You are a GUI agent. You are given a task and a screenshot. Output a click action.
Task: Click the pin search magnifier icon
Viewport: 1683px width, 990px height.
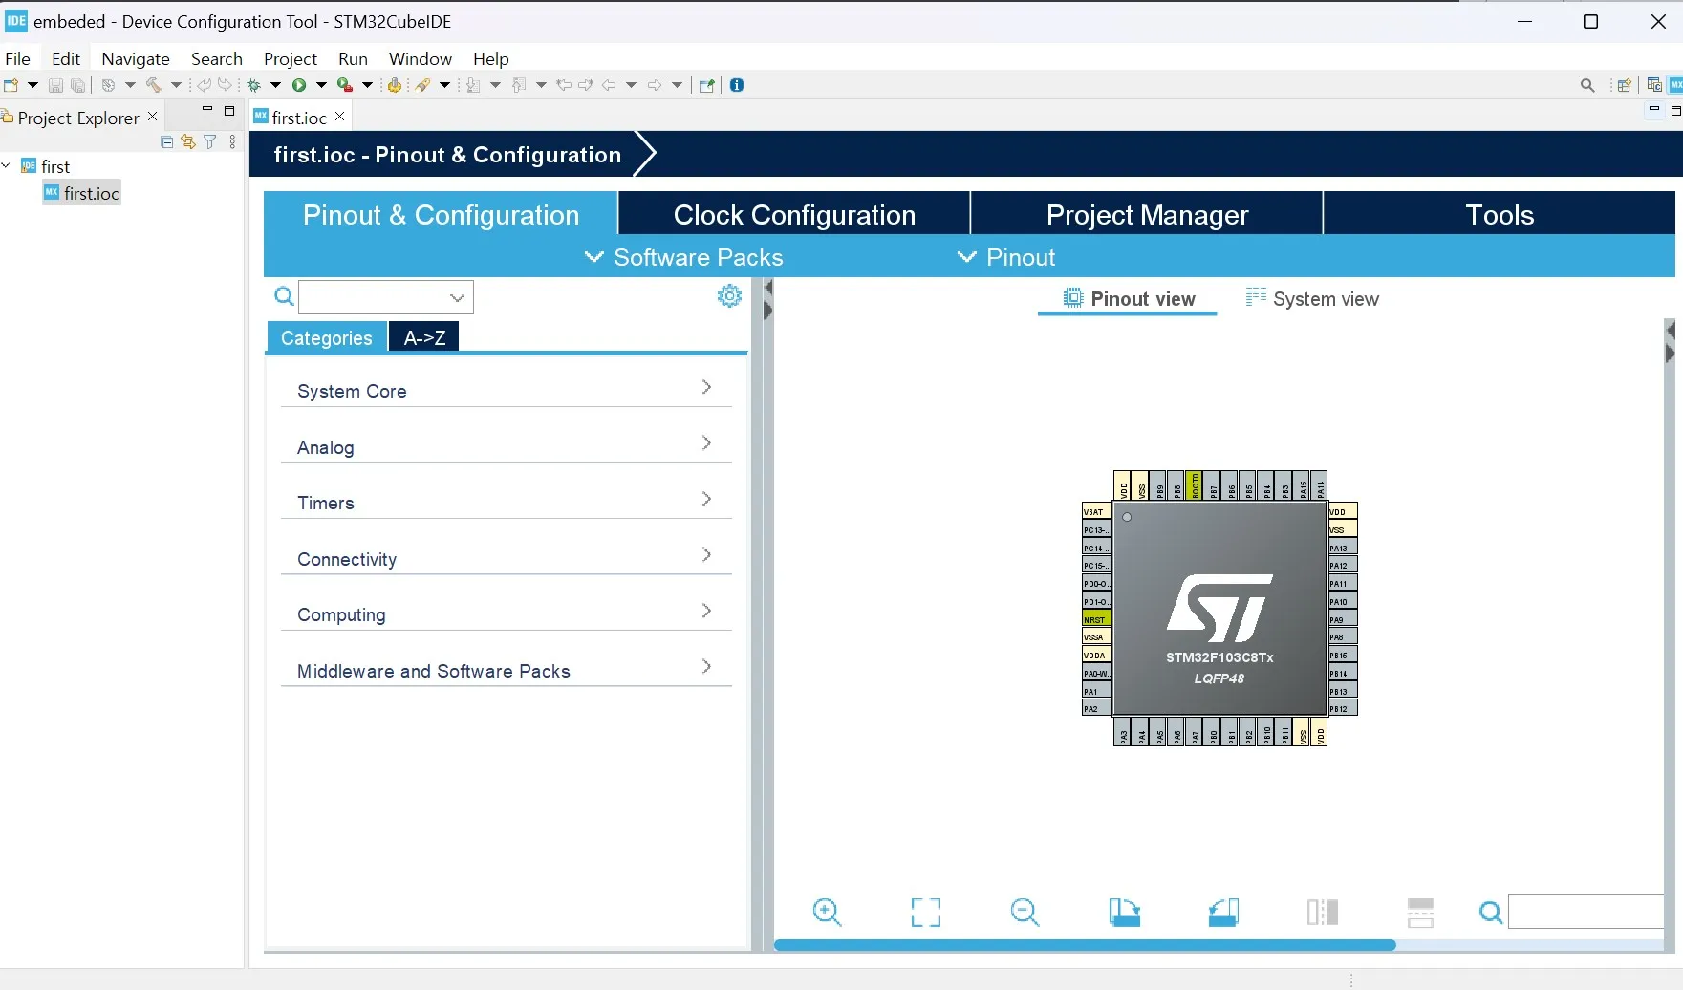1490,913
